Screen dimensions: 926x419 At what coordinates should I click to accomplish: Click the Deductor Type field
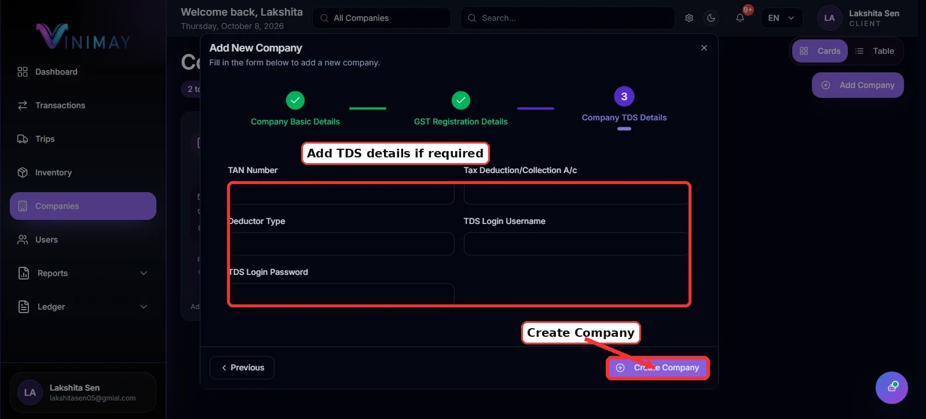341,244
